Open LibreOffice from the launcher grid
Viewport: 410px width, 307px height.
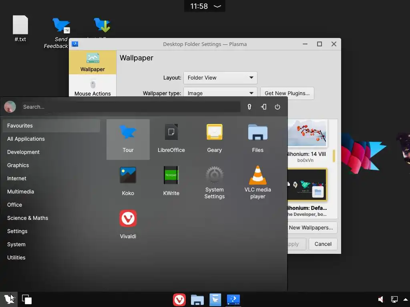(171, 140)
